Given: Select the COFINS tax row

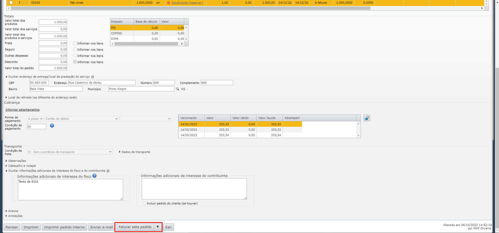Looking at the screenshot, I should [147, 33].
